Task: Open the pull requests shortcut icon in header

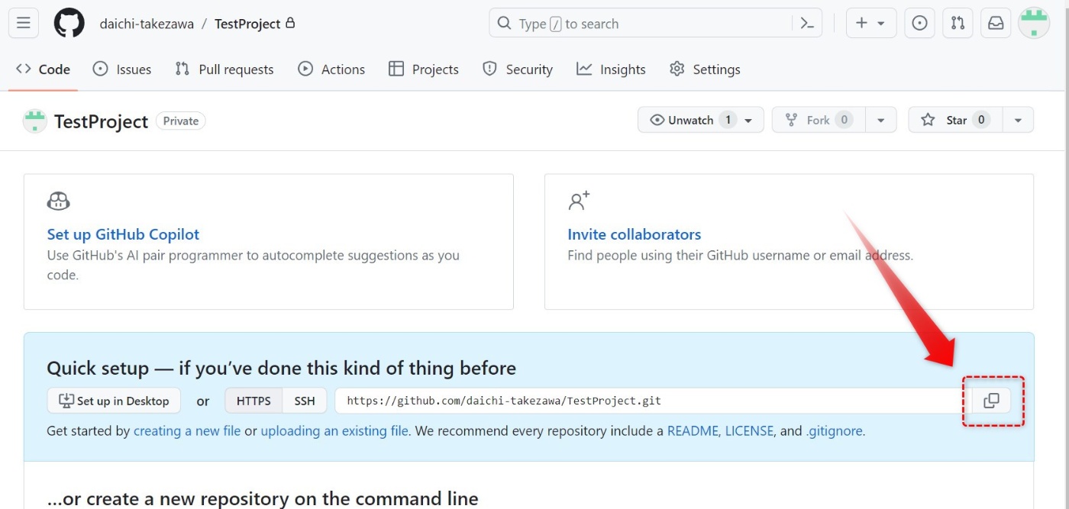Action: (x=958, y=23)
